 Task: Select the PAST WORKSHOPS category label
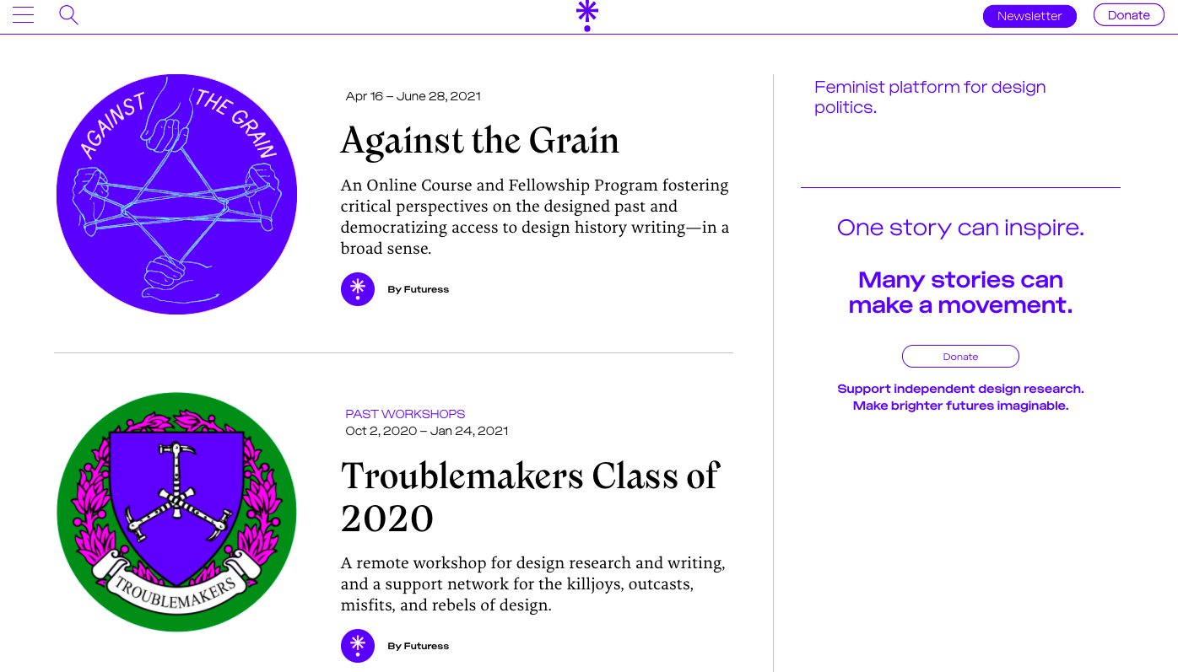(405, 414)
